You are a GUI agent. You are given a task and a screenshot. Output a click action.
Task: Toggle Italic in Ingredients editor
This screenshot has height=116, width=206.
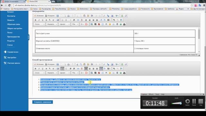(x=39, y=20)
